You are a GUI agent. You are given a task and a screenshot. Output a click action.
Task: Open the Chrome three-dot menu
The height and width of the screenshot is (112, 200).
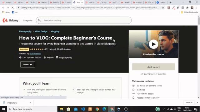[197, 7]
